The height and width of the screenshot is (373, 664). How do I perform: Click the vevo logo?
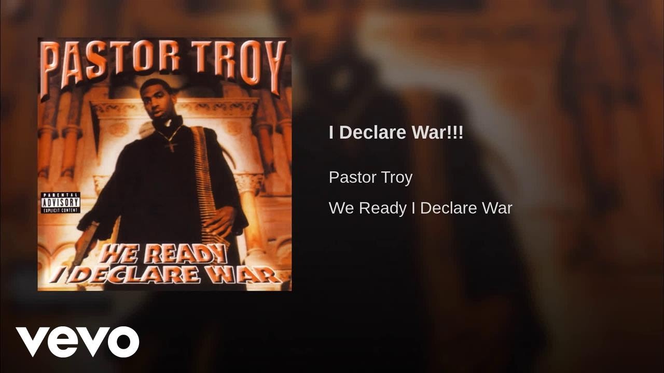click(77, 342)
